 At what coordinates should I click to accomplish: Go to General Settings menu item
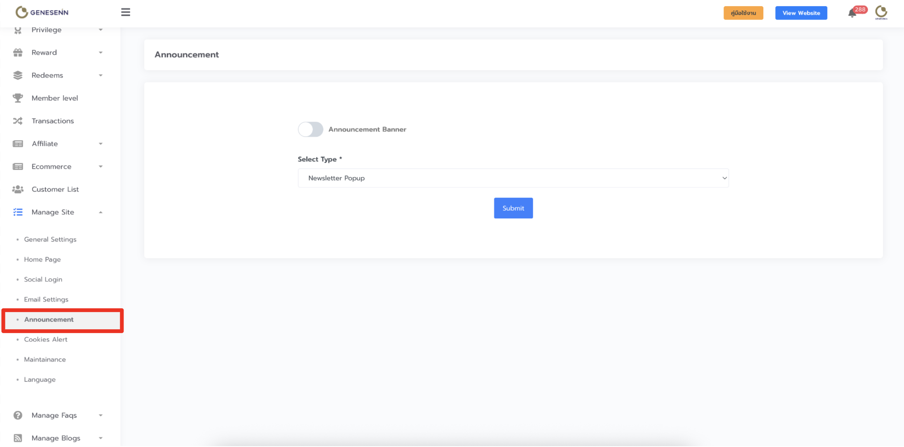point(50,239)
